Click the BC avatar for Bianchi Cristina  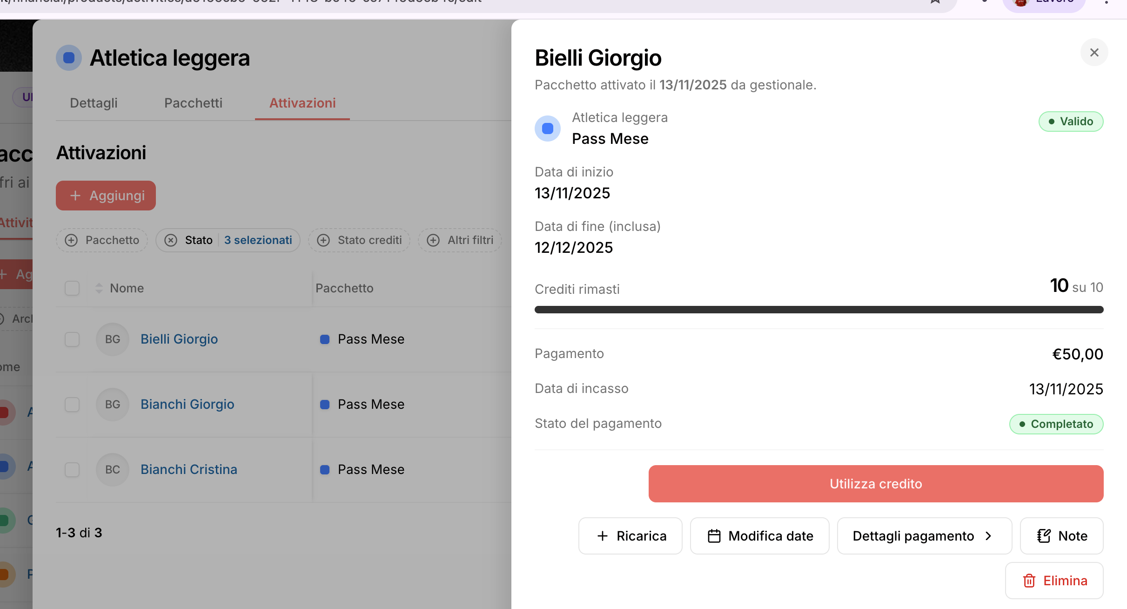(x=113, y=469)
